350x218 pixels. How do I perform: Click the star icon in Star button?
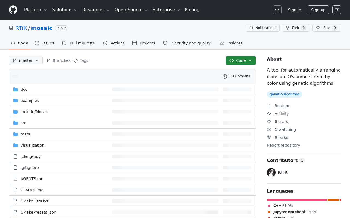point(318,28)
